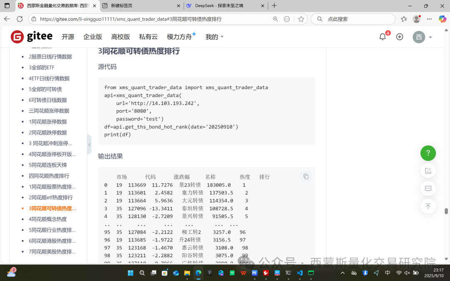Open Microsoft Store from taskbar
This screenshot has height=281, width=450.
click(x=165, y=273)
